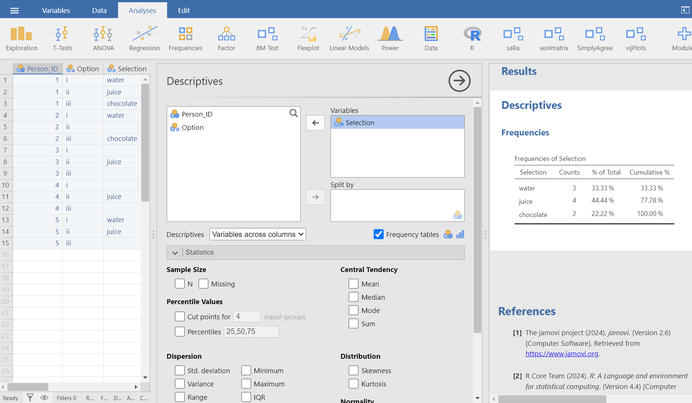Check the Cut points for checkbox
Viewport: 692px width, 403px height.
coord(180,317)
